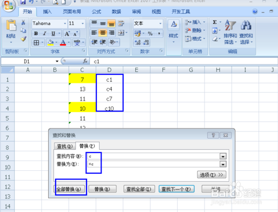
Task: Click the Paste clipboard icon
Action: [11, 26]
